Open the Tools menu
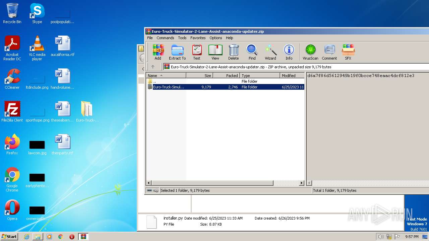Image resolution: width=429 pixels, height=241 pixels. tap(182, 38)
